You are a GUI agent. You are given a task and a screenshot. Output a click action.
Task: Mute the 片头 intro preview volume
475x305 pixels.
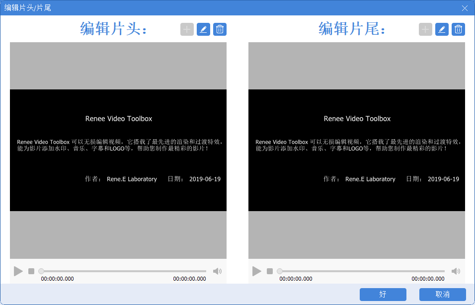(x=217, y=271)
